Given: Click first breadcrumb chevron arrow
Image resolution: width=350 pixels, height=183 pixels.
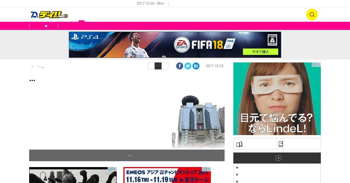Looking at the screenshot, I should click(32, 67).
